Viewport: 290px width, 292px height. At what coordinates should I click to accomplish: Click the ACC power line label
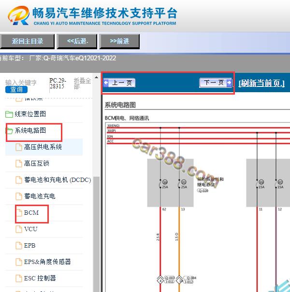pos(110,141)
